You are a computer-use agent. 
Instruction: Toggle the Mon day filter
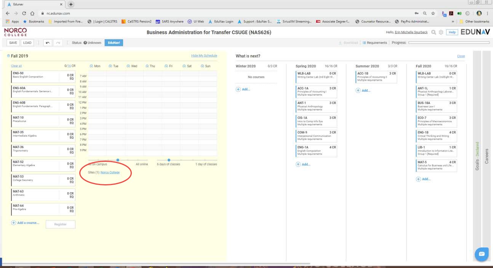[x=91, y=66]
